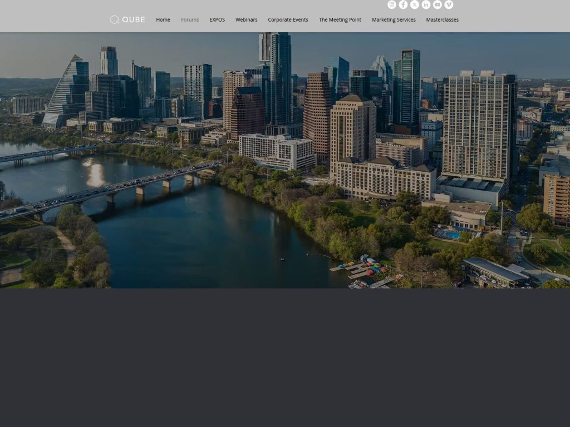Select the highlighted Forums menu item

[x=190, y=19]
